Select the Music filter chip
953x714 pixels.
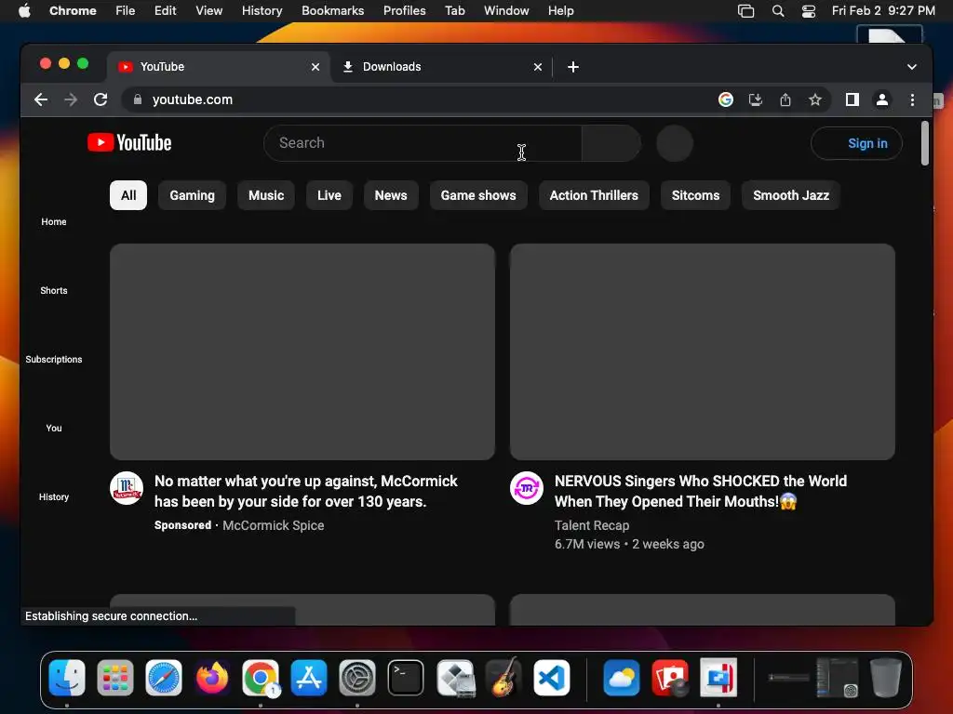point(266,195)
